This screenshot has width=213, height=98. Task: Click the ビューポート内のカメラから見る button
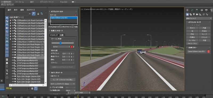pyautogui.click(x=63, y=80)
